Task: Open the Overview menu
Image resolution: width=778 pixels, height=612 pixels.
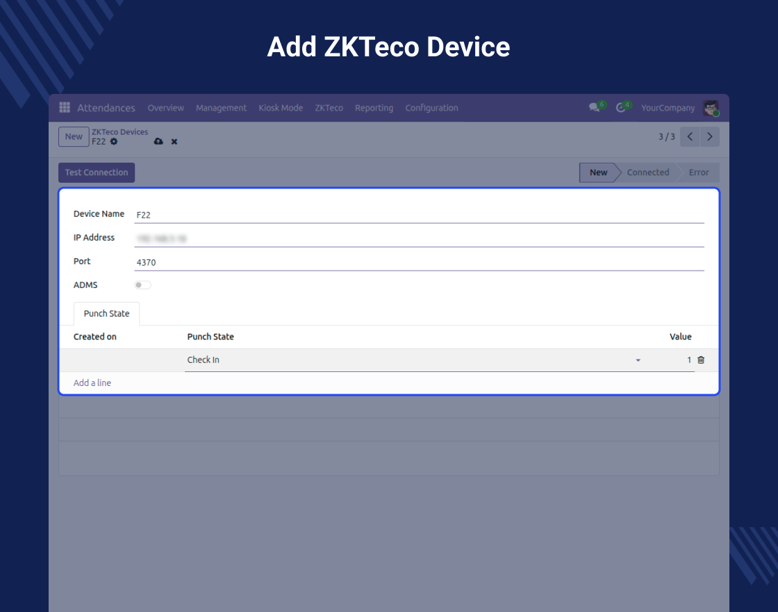Action: [166, 108]
